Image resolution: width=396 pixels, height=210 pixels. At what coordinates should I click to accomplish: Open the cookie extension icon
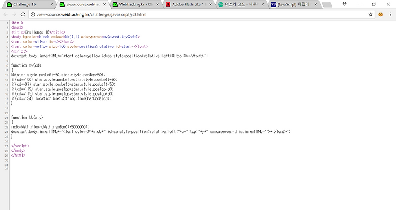click(x=381, y=15)
